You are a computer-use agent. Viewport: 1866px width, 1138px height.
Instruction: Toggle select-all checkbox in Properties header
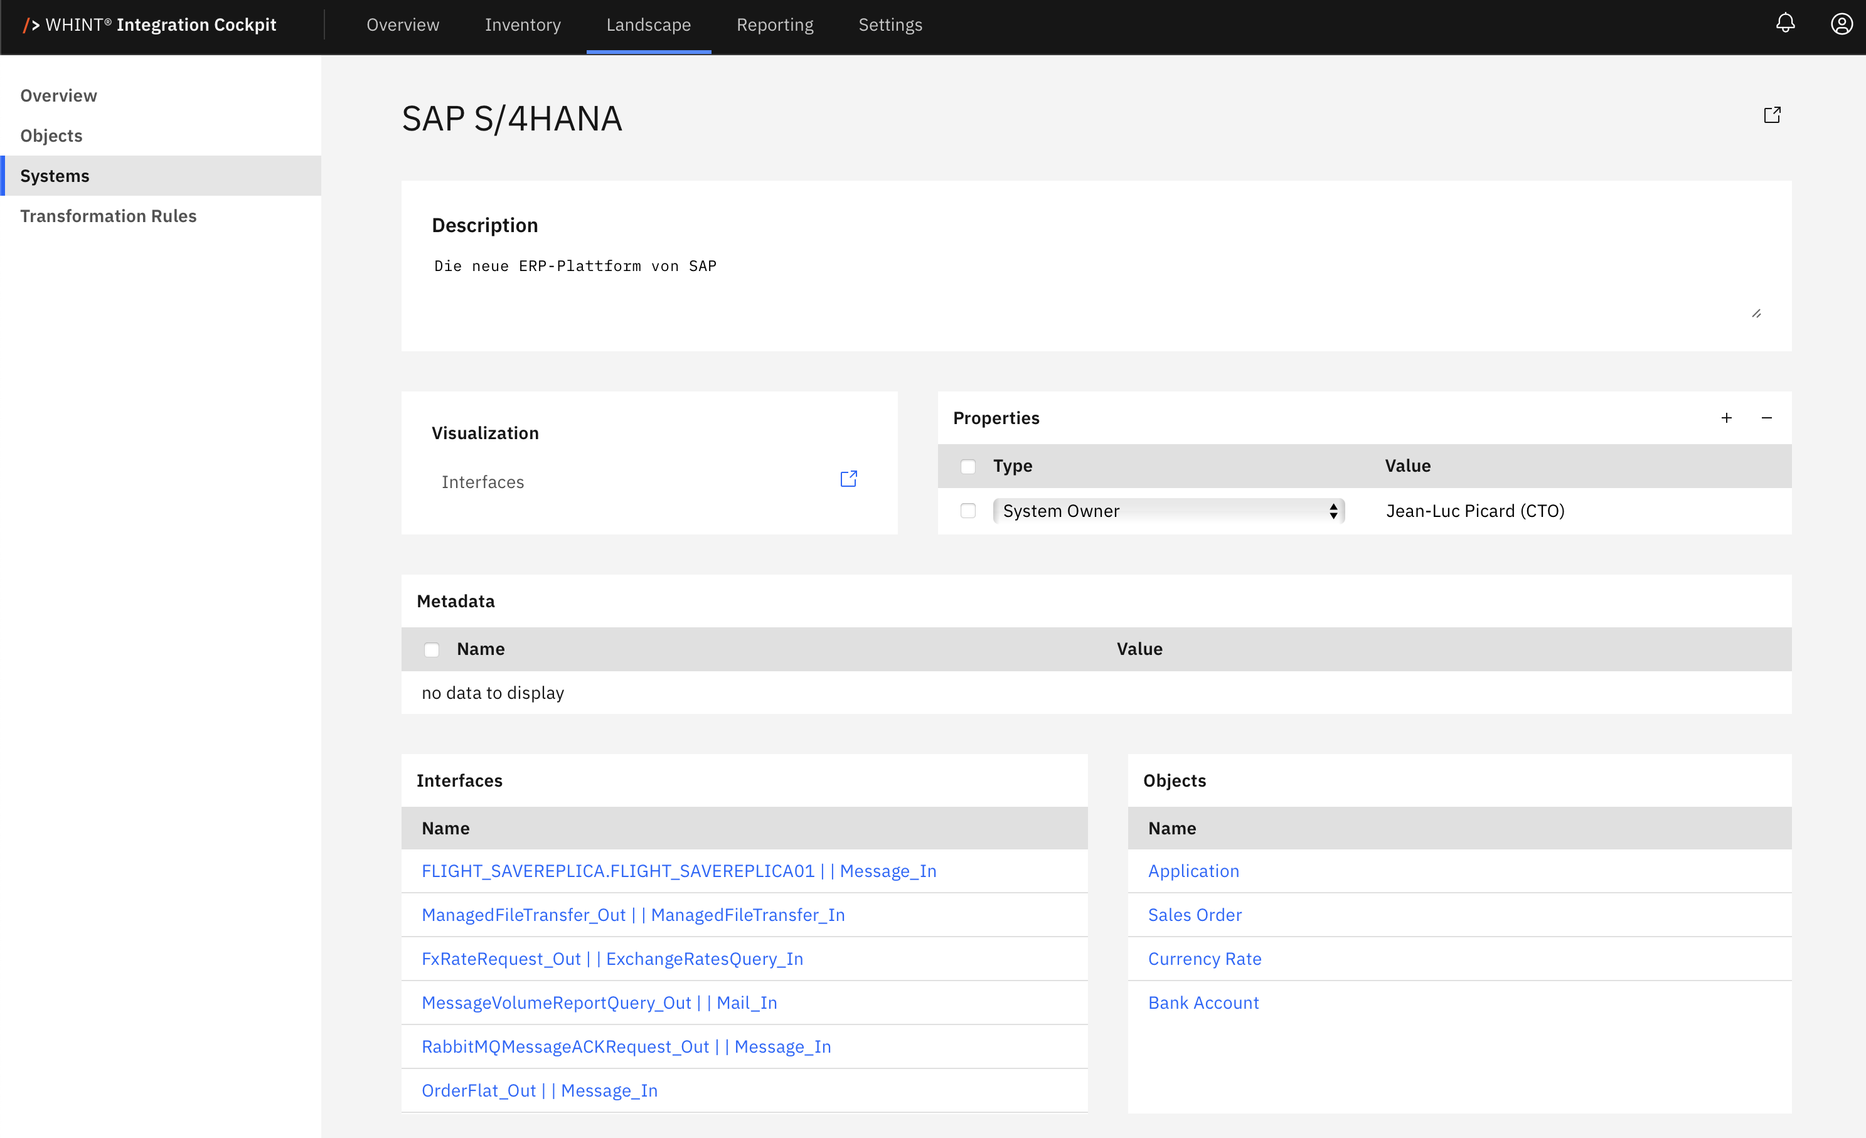[x=967, y=466]
